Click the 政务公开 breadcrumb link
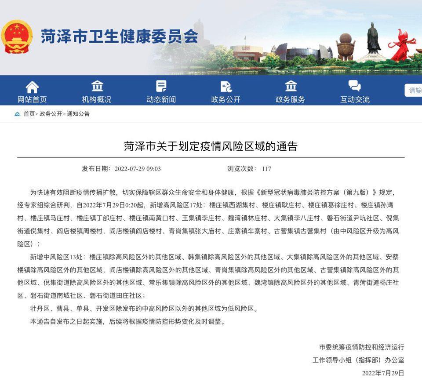 (x=51, y=114)
